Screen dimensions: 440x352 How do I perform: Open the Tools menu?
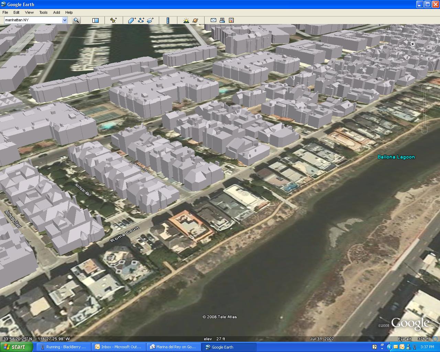(x=43, y=12)
